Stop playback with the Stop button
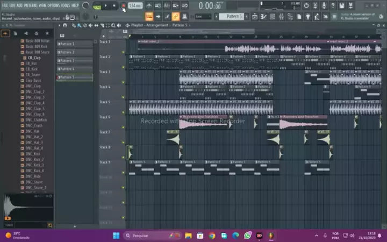 pyautogui.click(x=114, y=5)
